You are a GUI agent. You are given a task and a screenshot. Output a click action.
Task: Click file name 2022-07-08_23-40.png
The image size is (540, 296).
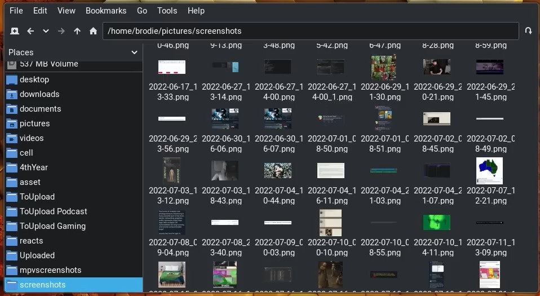pos(226,248)
